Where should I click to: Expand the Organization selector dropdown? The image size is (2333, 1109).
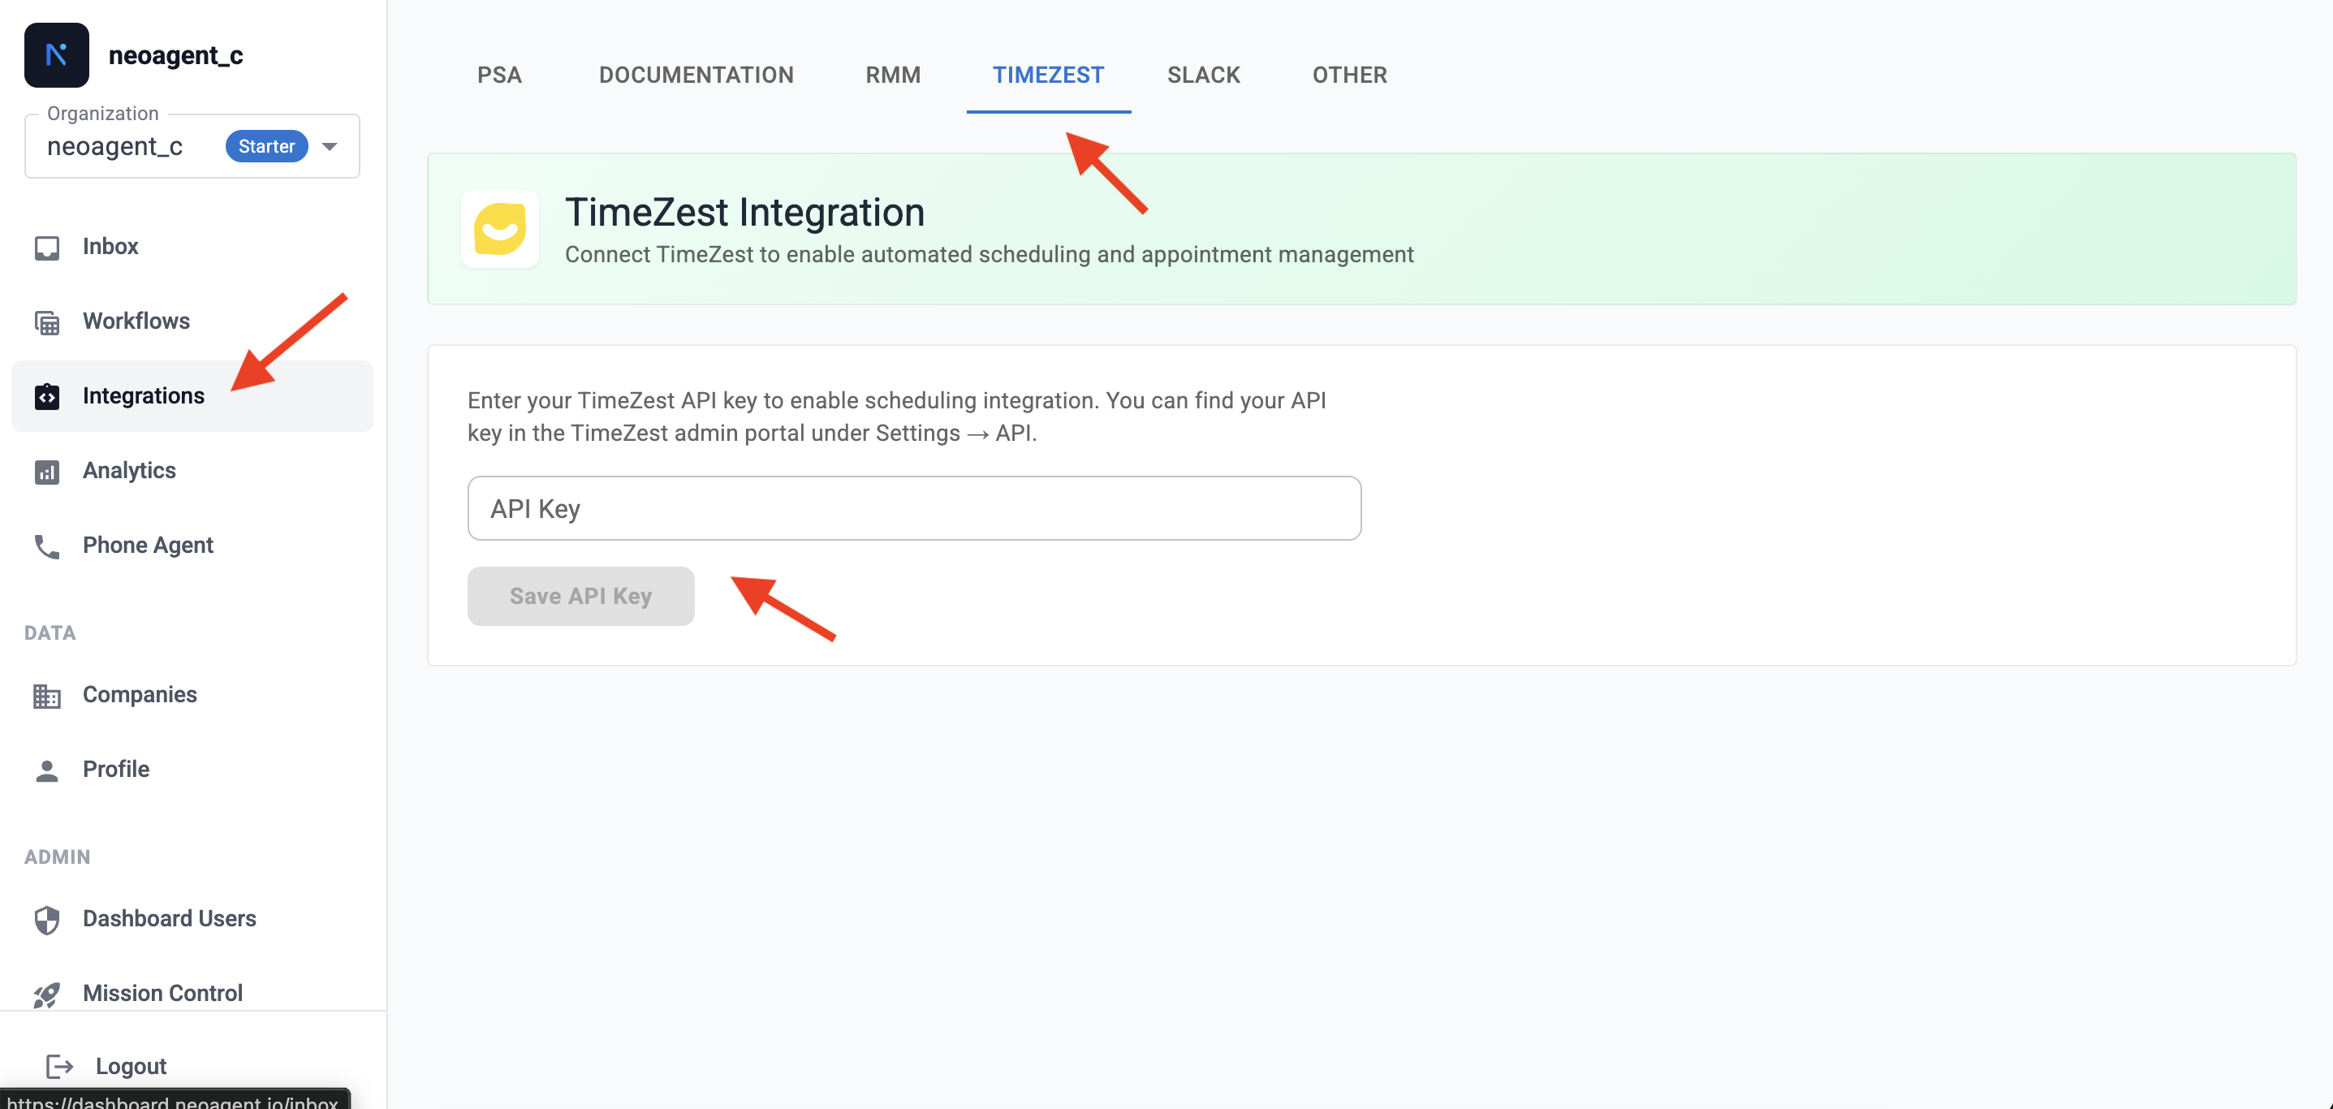330,146
